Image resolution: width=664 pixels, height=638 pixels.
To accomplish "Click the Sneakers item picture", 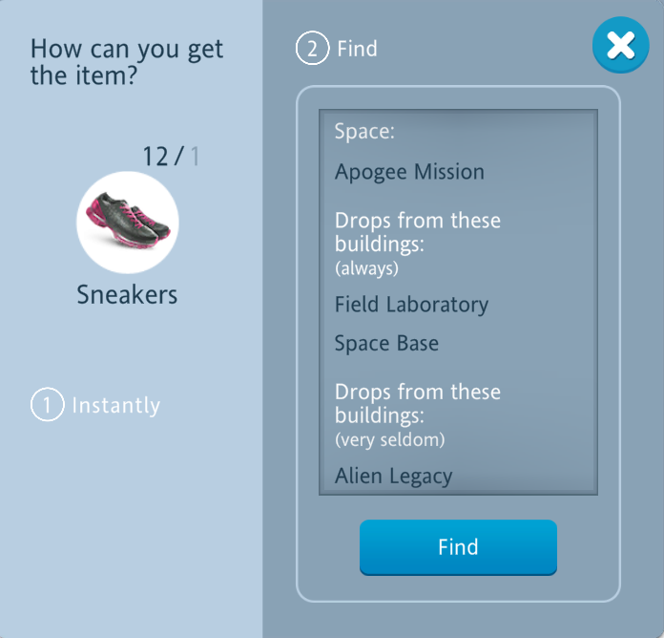I will (127, 223).
